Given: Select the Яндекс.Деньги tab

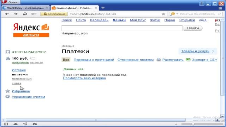Looking at the screenshot, I should point(75,8).
